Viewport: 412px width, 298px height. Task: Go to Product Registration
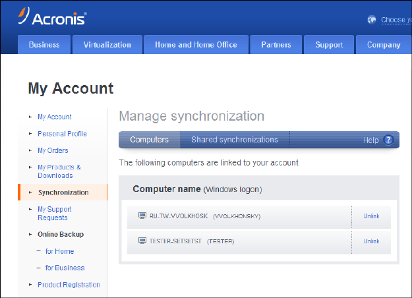[x=69, y=285]
